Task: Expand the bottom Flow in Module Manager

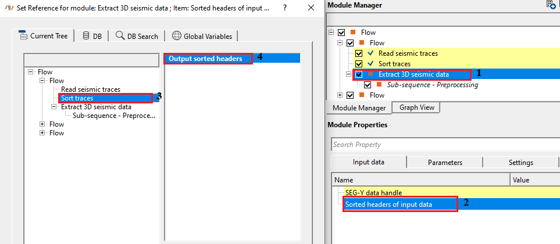Action: [340, 95]
